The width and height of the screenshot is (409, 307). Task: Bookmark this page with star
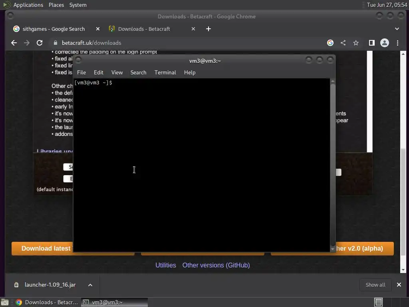tap(356, 43)
